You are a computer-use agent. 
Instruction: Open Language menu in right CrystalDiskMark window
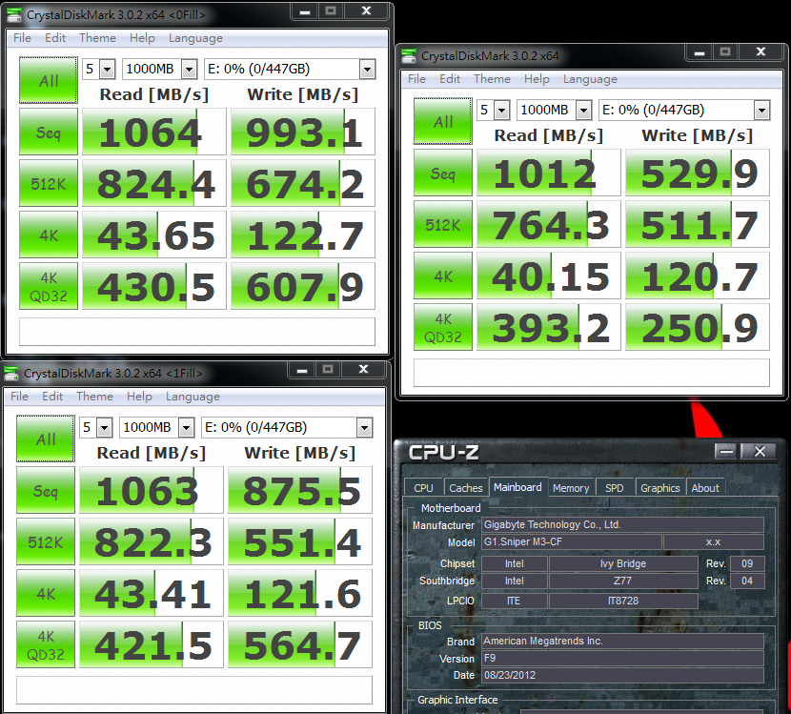pyautogui.click(x=590, y=79)
